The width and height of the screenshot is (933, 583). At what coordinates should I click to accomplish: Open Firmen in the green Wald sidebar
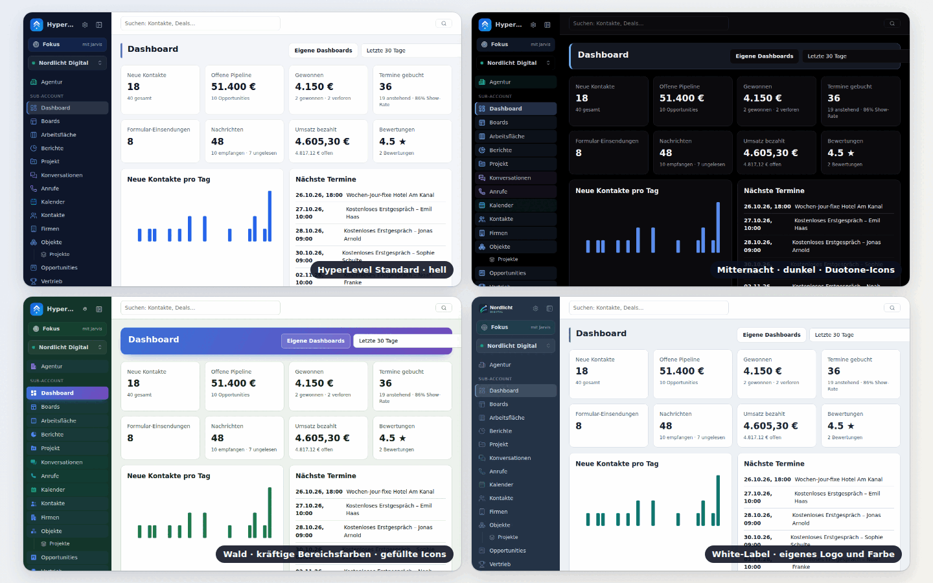point(67,518)
